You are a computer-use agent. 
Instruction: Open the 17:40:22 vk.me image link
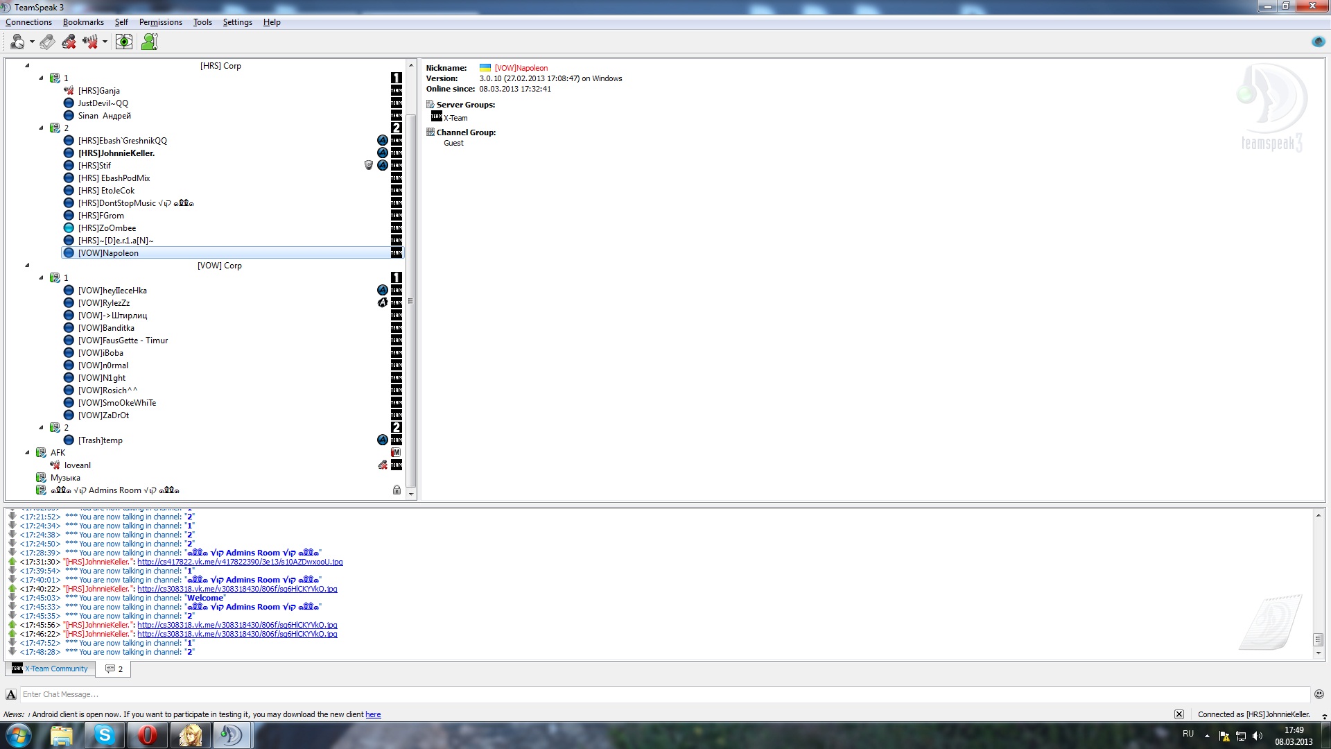237,589
